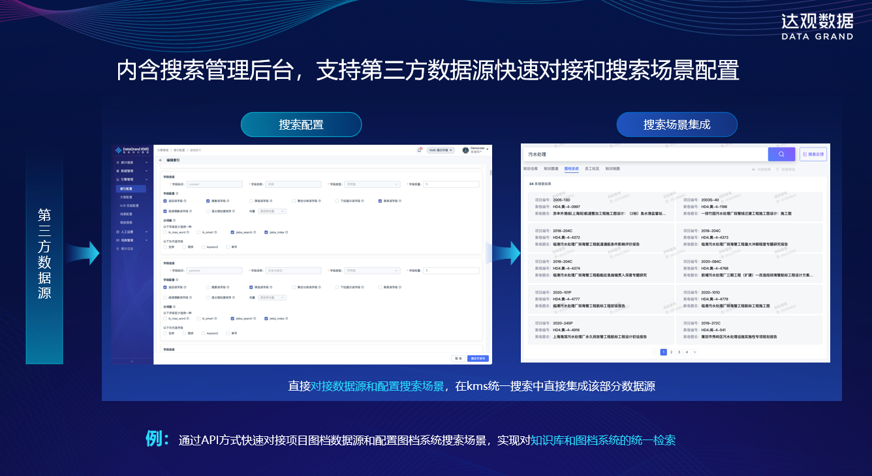The image size is (872, 476).
Task: Go to next results page arrow
Action: tap(694, 352)
